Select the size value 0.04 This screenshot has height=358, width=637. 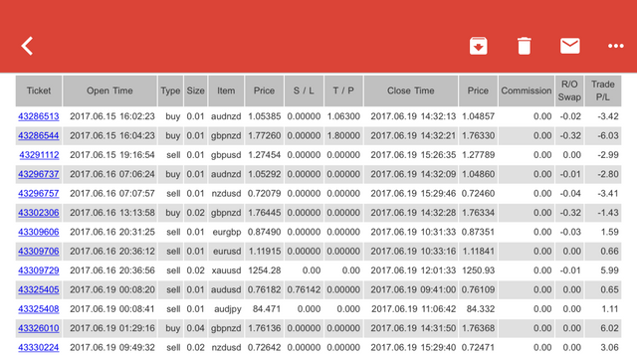coord(195,328)
